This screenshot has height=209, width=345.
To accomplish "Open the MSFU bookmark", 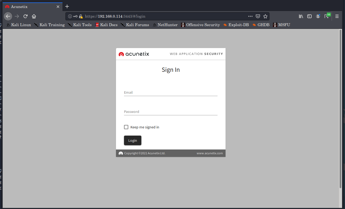I will [281, 25].
